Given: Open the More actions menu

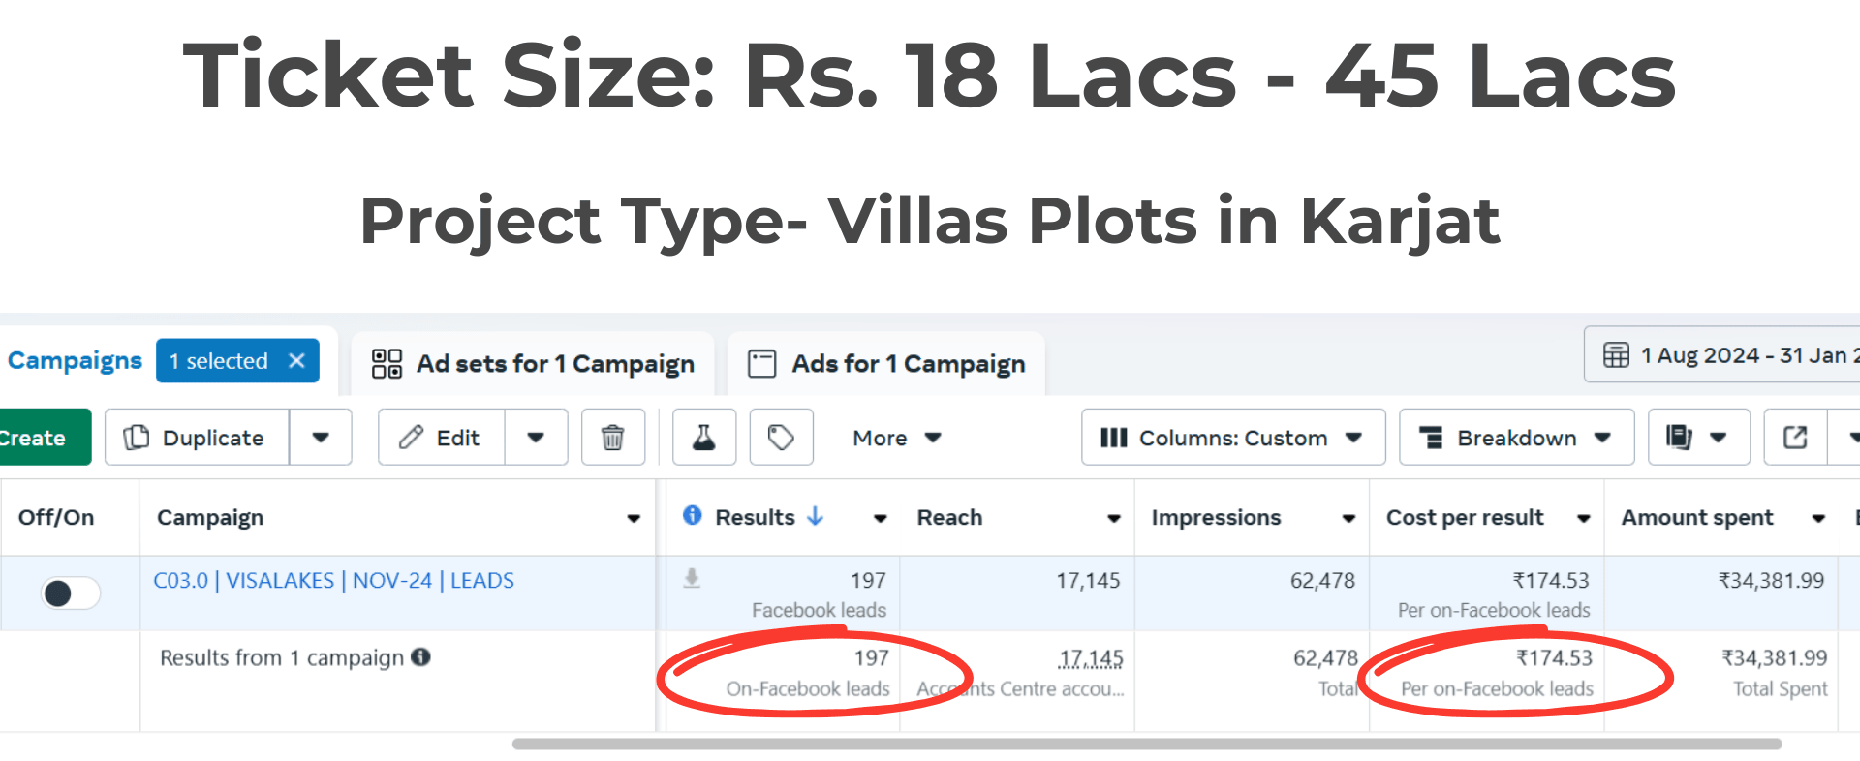Looking at the screenshot, I should click(896, 438).
